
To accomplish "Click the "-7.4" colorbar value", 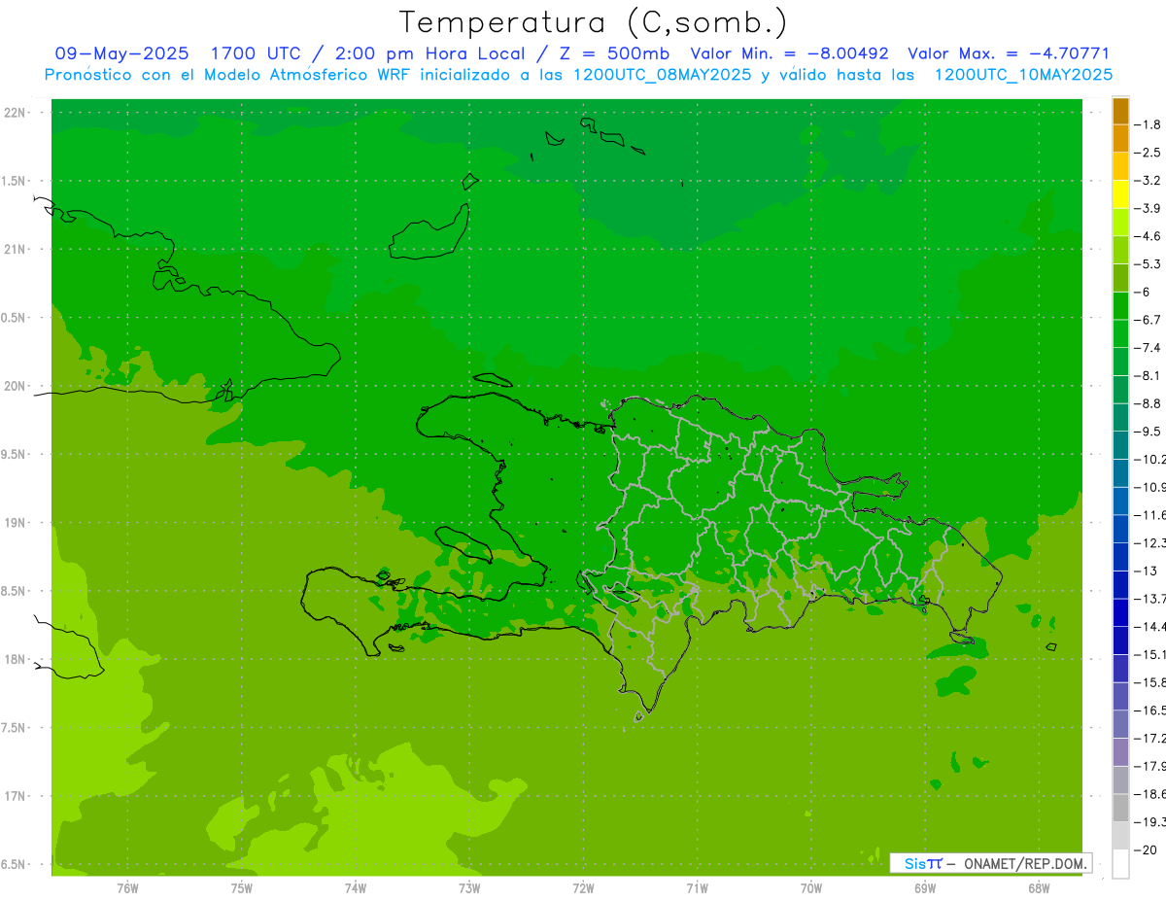I will pos(1148,347).
